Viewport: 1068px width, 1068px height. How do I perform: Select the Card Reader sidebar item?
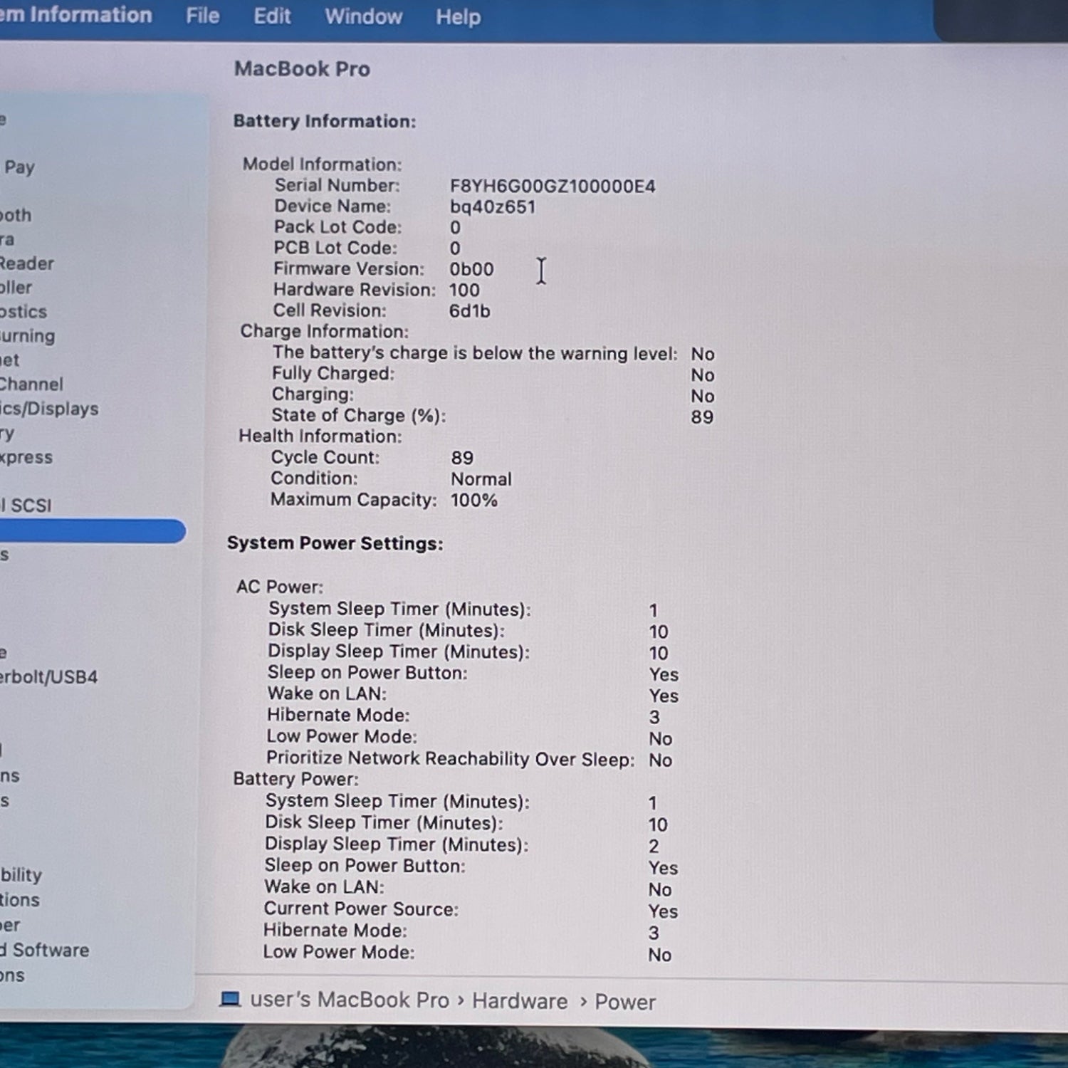[27, 263]
